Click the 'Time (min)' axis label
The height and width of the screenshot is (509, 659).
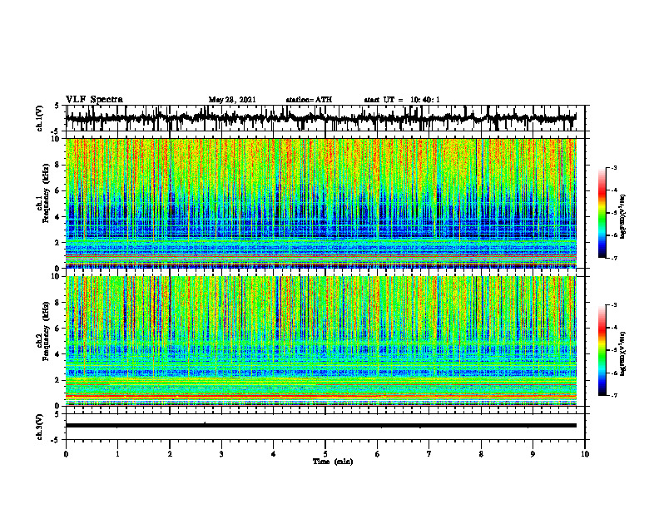pyautogui.click(x=333, y=462)
